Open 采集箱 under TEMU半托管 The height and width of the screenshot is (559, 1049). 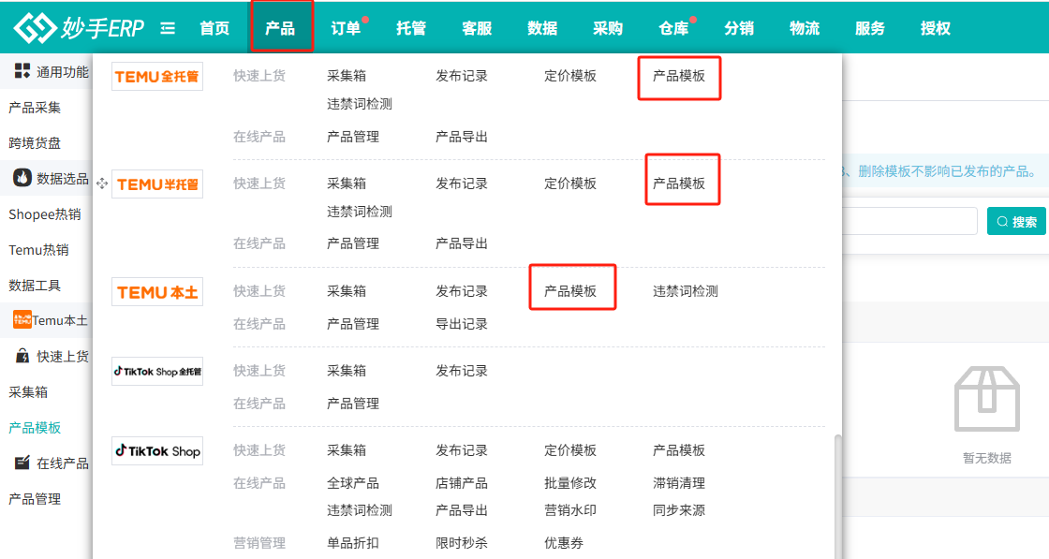coord(347,184)
